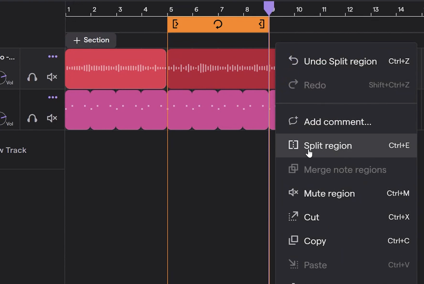Click bar number 12 on the ruler
Screen dimensions: 424x284
[350, 10]
